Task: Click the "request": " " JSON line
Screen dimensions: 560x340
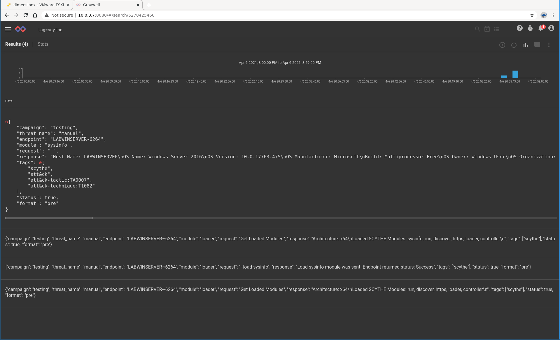Action: (x=37, y=151)
